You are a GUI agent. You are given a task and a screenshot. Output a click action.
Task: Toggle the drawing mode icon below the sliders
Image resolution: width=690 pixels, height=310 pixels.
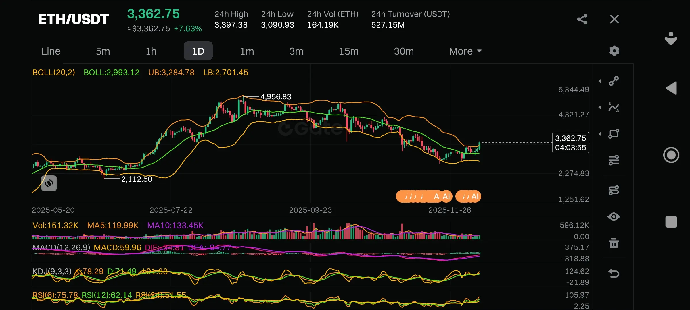(614, 190)
